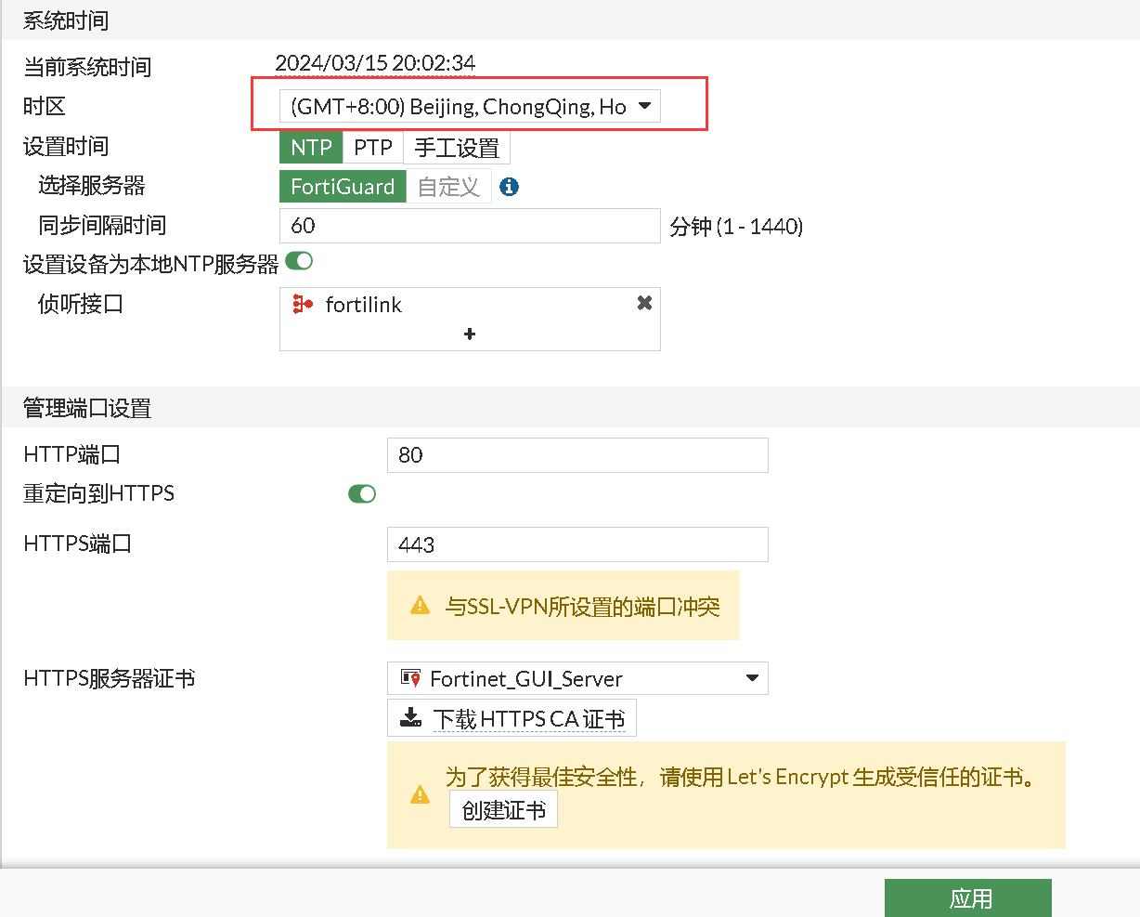The image size is (1140, 917).
Task: Choose 自定义 server option
Action: click(x=448, y=187)
